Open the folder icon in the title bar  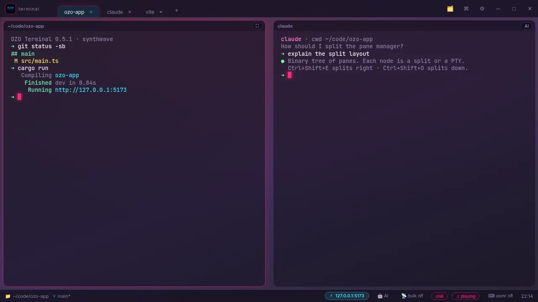[450, 9]
